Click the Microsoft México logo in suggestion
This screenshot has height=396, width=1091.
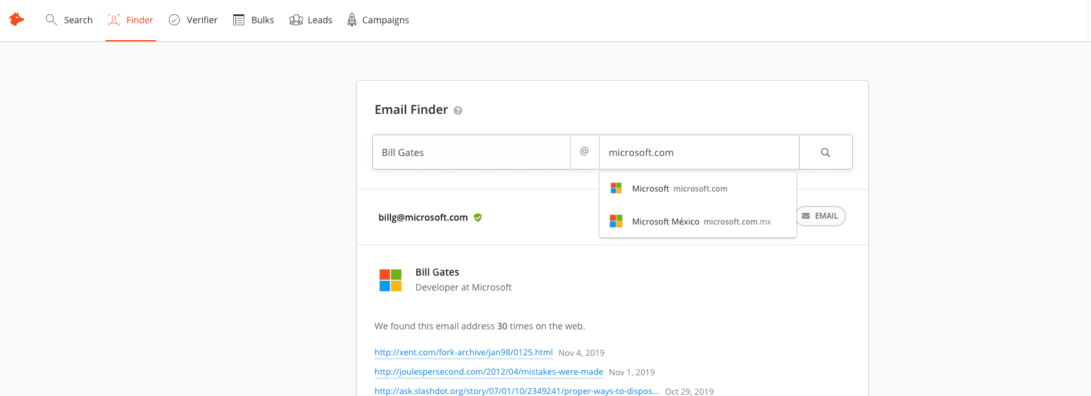[616, 221]
